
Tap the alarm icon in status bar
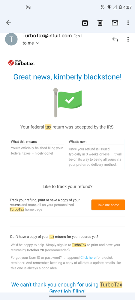tap(103, 7)
